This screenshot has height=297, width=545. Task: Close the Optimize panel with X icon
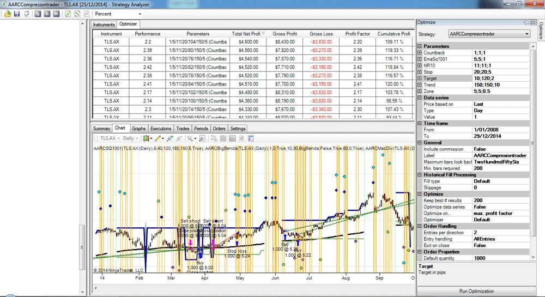[533, 22]
